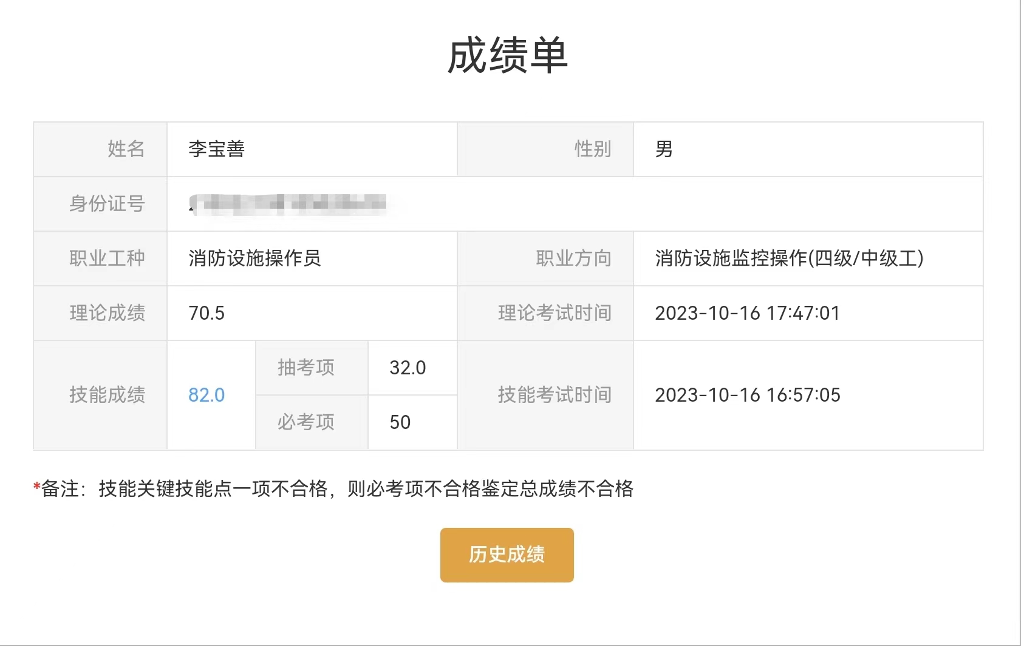
Task: Click 消防设施监控操作(四级/中级工) value
Action: [789, 258]
